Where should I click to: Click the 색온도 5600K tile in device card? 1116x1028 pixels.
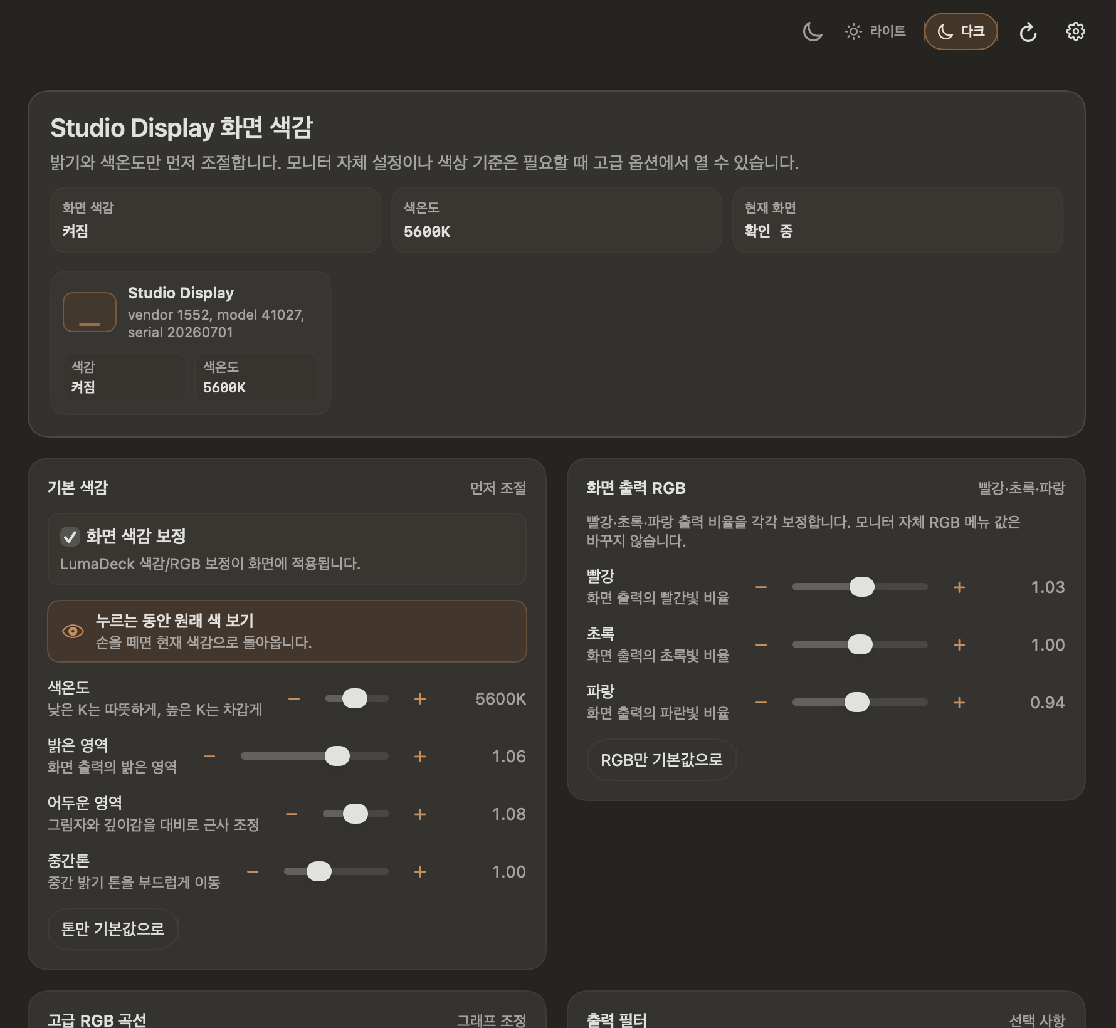point(256,377)
